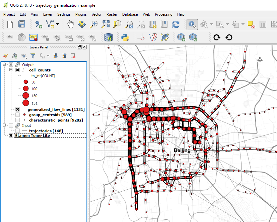
Task: Click the filter legend funnel icon
Action: click(33, 56)
